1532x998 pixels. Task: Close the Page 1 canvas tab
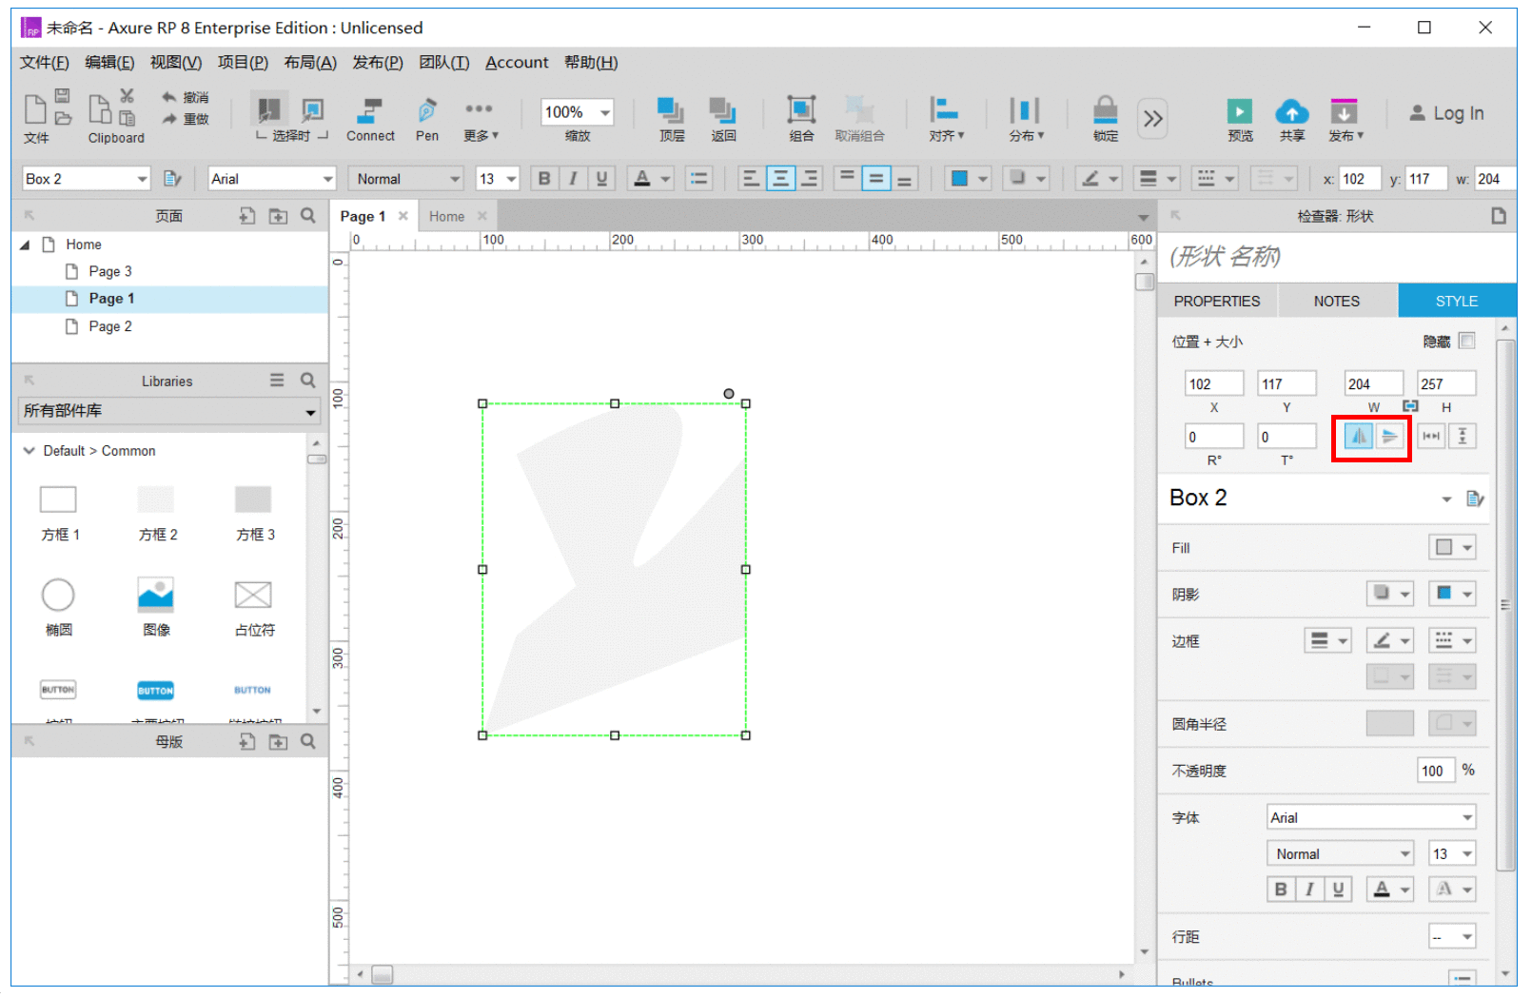tap(403, 216)
